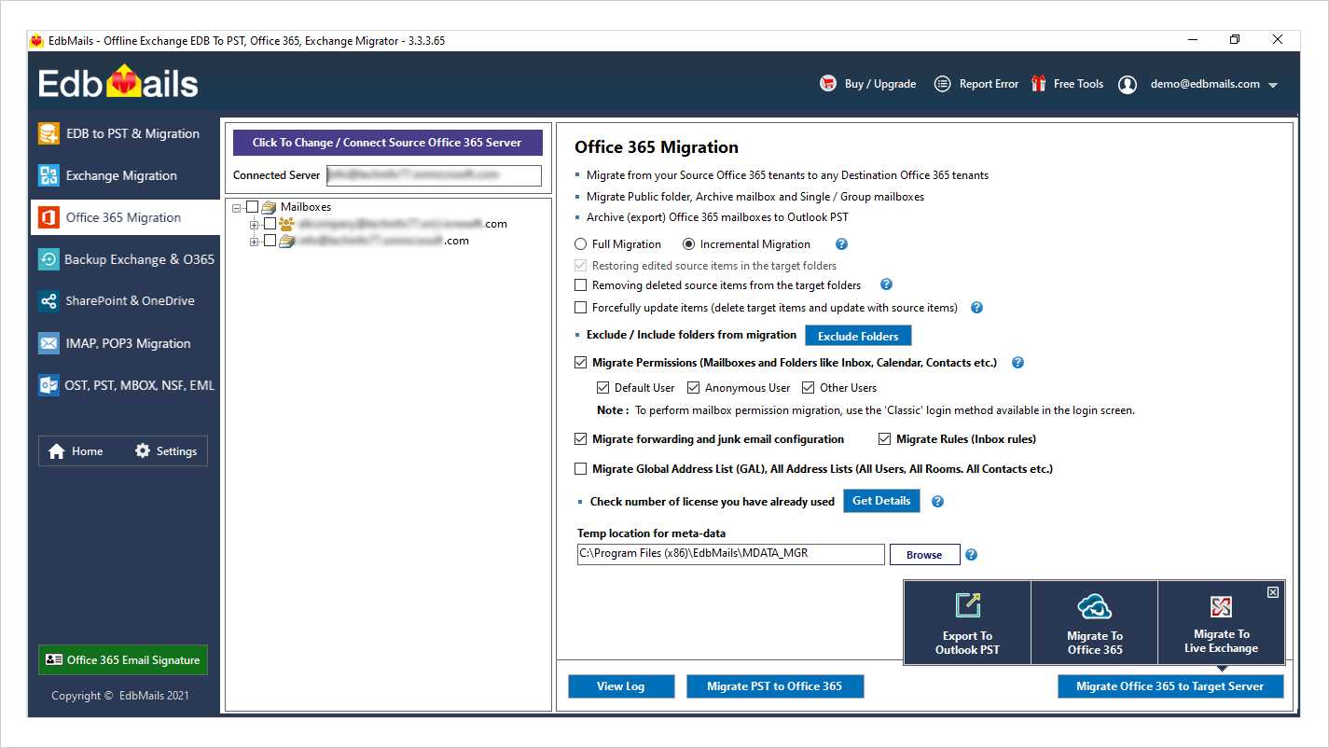Click the EdbMails logo
The image size is (1329, 748).
click(x=118, y=83)
